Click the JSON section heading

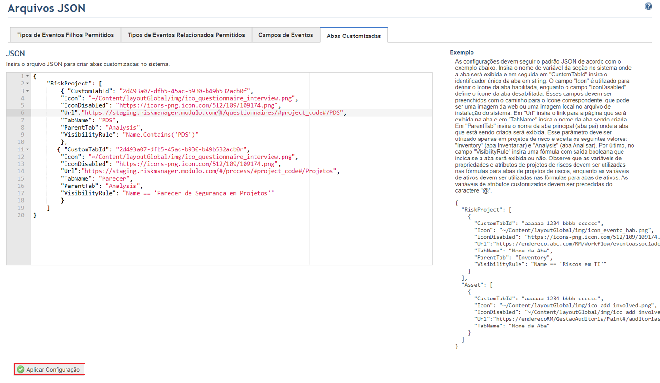pyautogui.click(x=16, y=54)
